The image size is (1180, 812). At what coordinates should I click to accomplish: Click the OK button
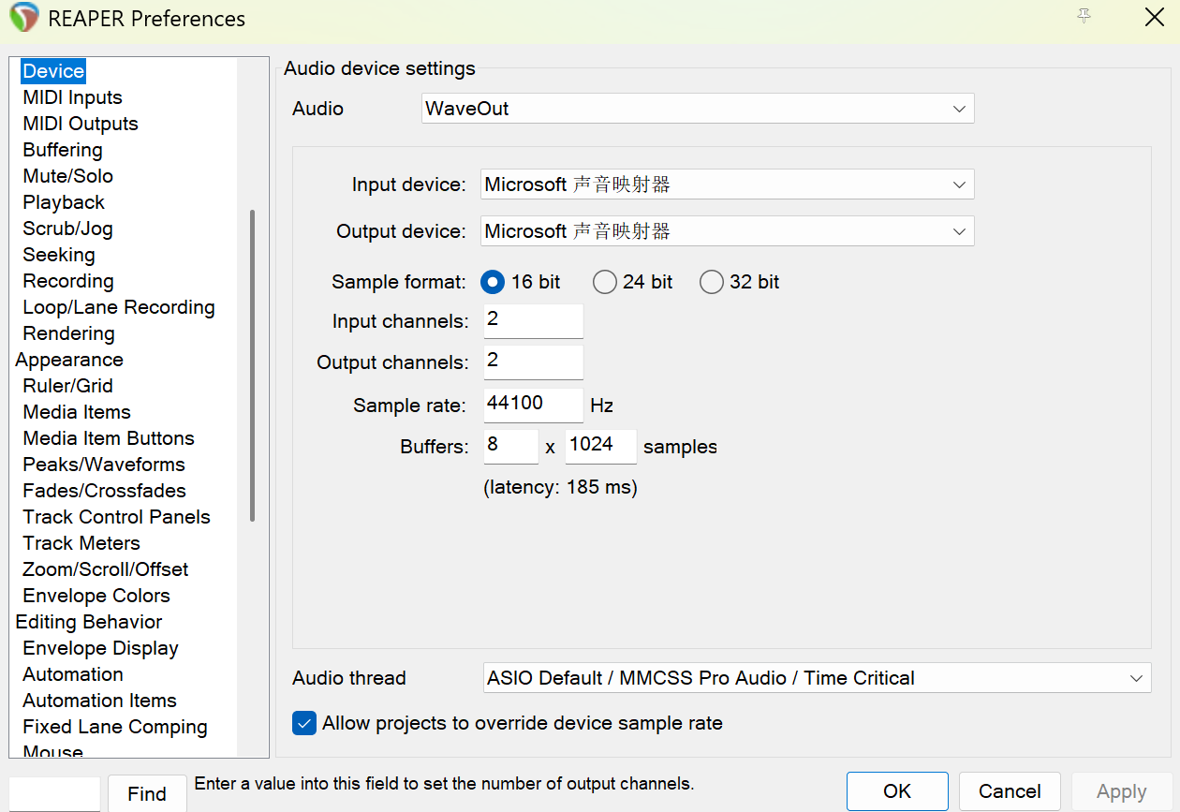(x=896, y=791)
